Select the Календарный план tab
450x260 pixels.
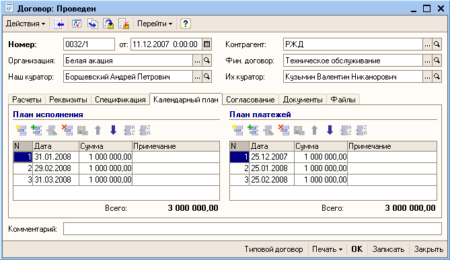pos(186,100)
